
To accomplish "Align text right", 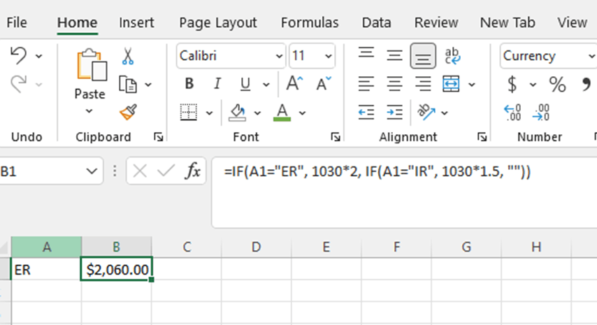I will 423,84.
